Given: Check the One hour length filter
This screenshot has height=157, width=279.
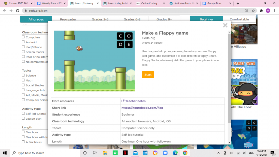Looking at the screenshot, I should click(x=23, y=132).
